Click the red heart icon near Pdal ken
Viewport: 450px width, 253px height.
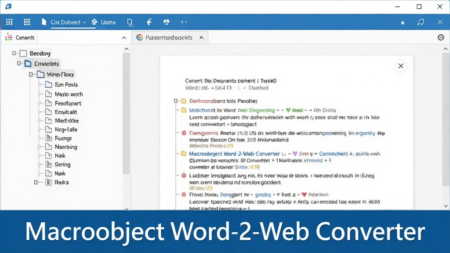pos(304,195)
